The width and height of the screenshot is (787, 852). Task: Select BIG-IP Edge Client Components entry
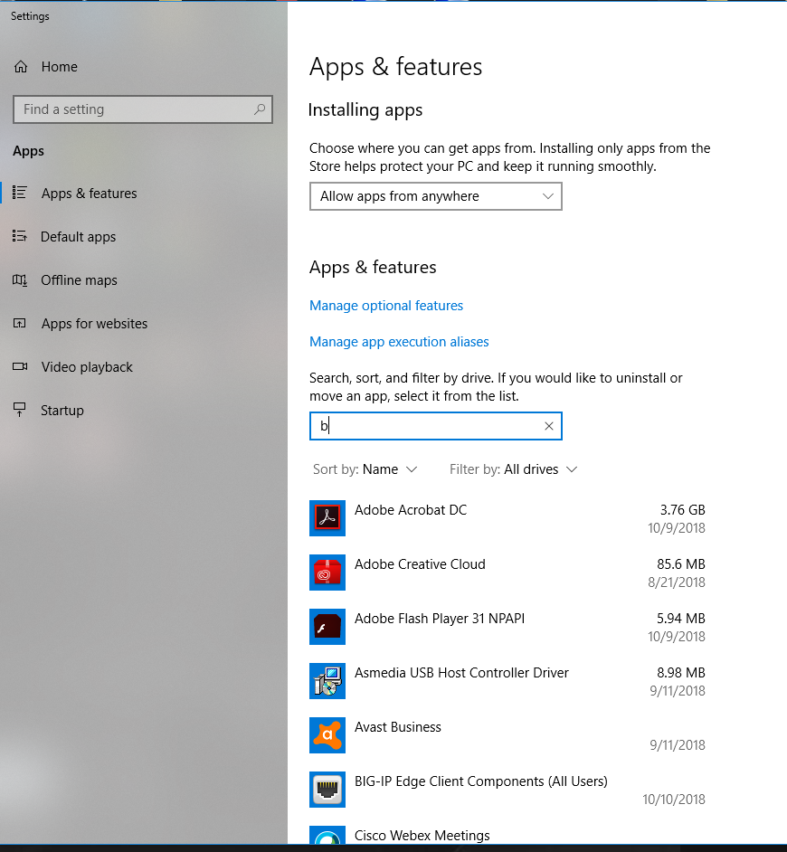point(481,781)
